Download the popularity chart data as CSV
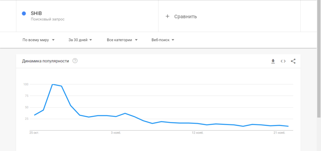Viewport: 321px width, 151px height. point(273,61)
